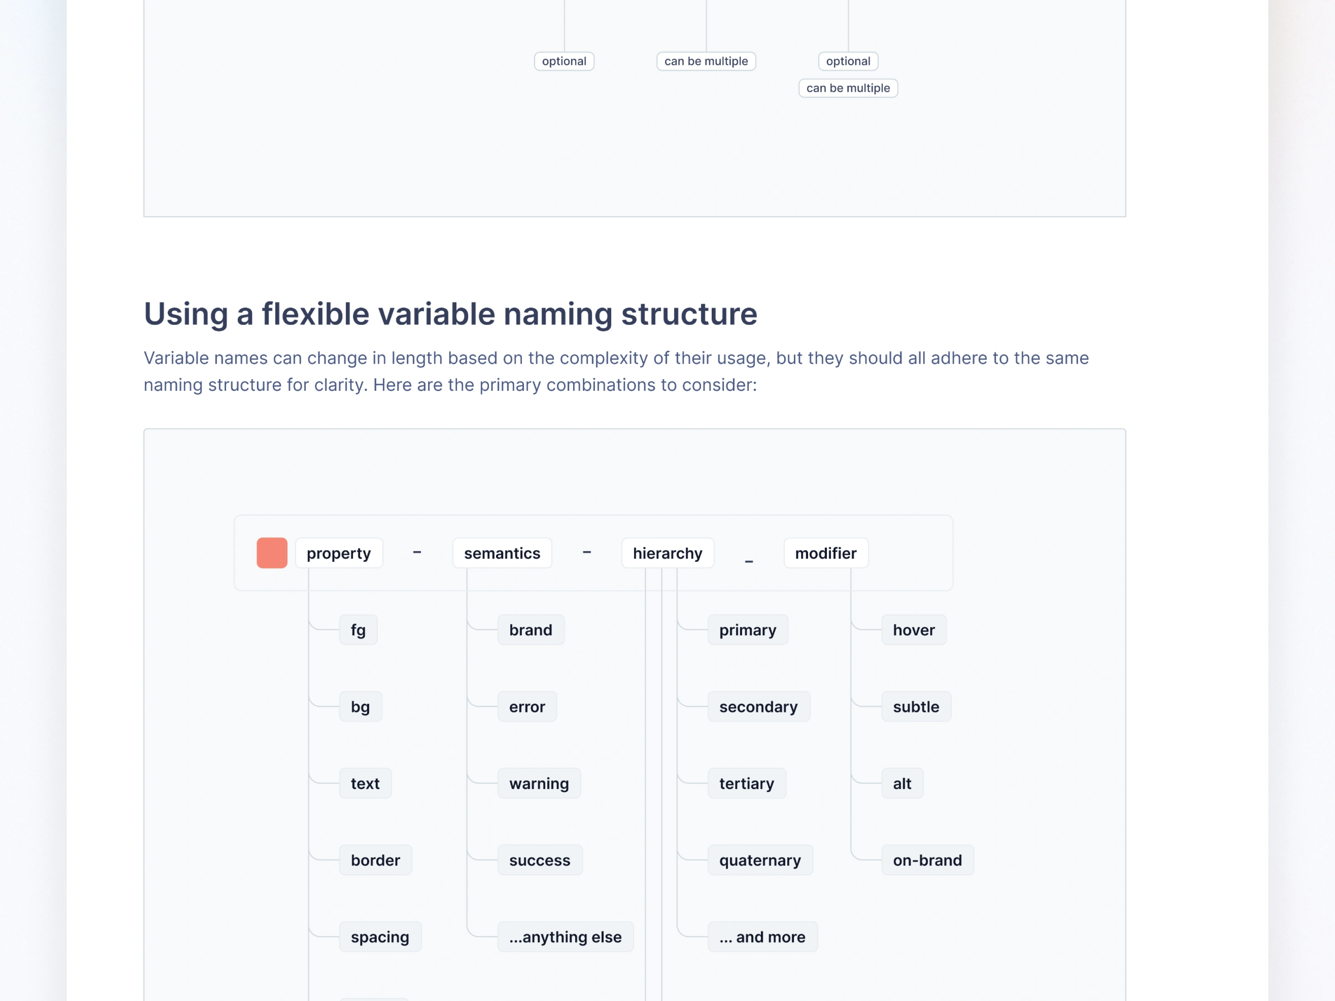Click the ... and more option
1335x1001 pixels.
[x=762, y=936]
